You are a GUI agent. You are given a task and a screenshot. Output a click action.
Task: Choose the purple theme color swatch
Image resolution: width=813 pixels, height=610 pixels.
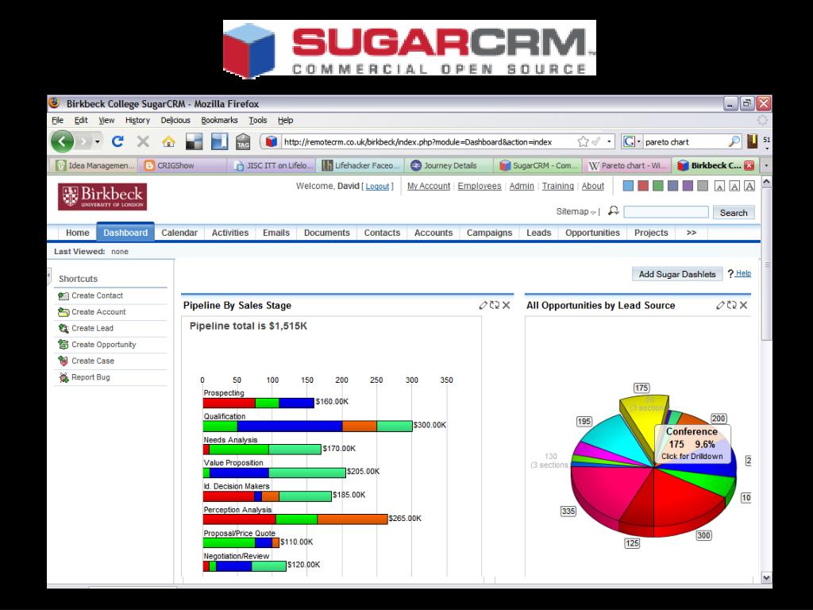click(688, 186)
